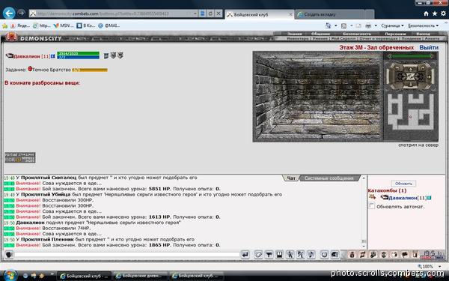The height and width of the screenshot is (281, 449).
Task: Open the address bar history dropdown arrow
Action: click(195, 13)
